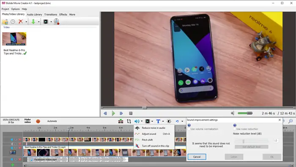Viewport: 296px width, 167px height.
Task: Expand dropdown arrow beside undo icon
Action: pos(182,121)
